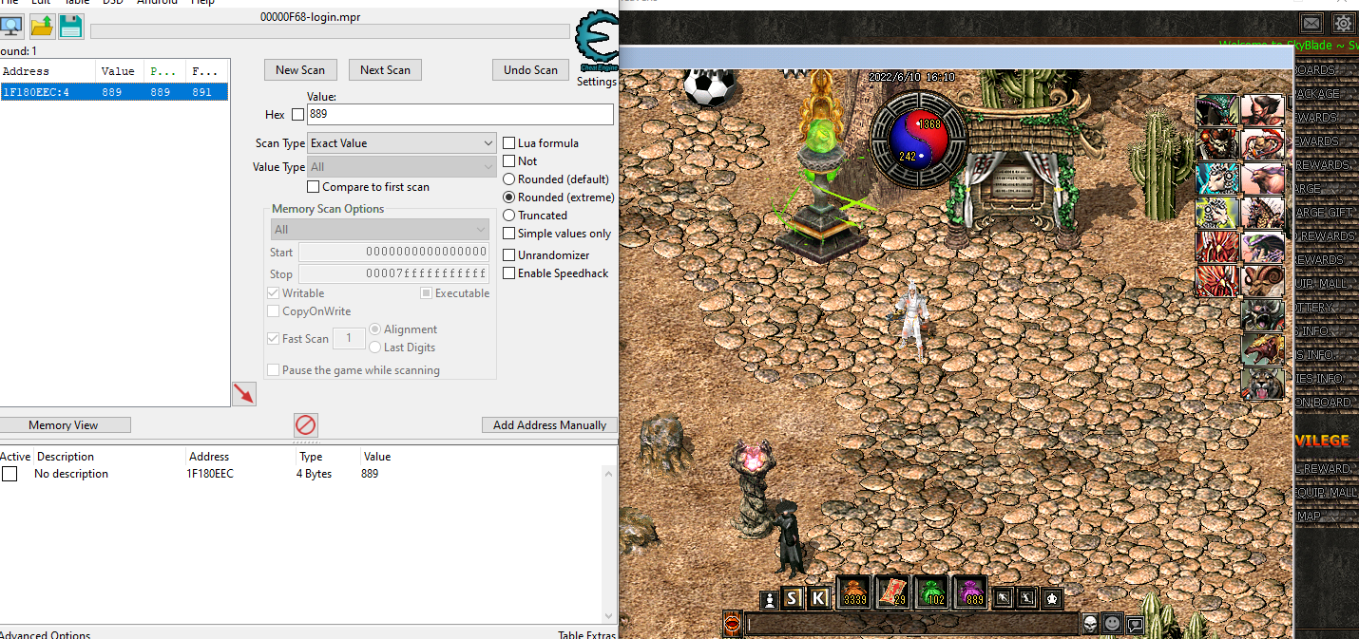This screenshot has width=1359, height=639.
Task: Select the golden dragon pet portrait
Action: coord(1263,350)
